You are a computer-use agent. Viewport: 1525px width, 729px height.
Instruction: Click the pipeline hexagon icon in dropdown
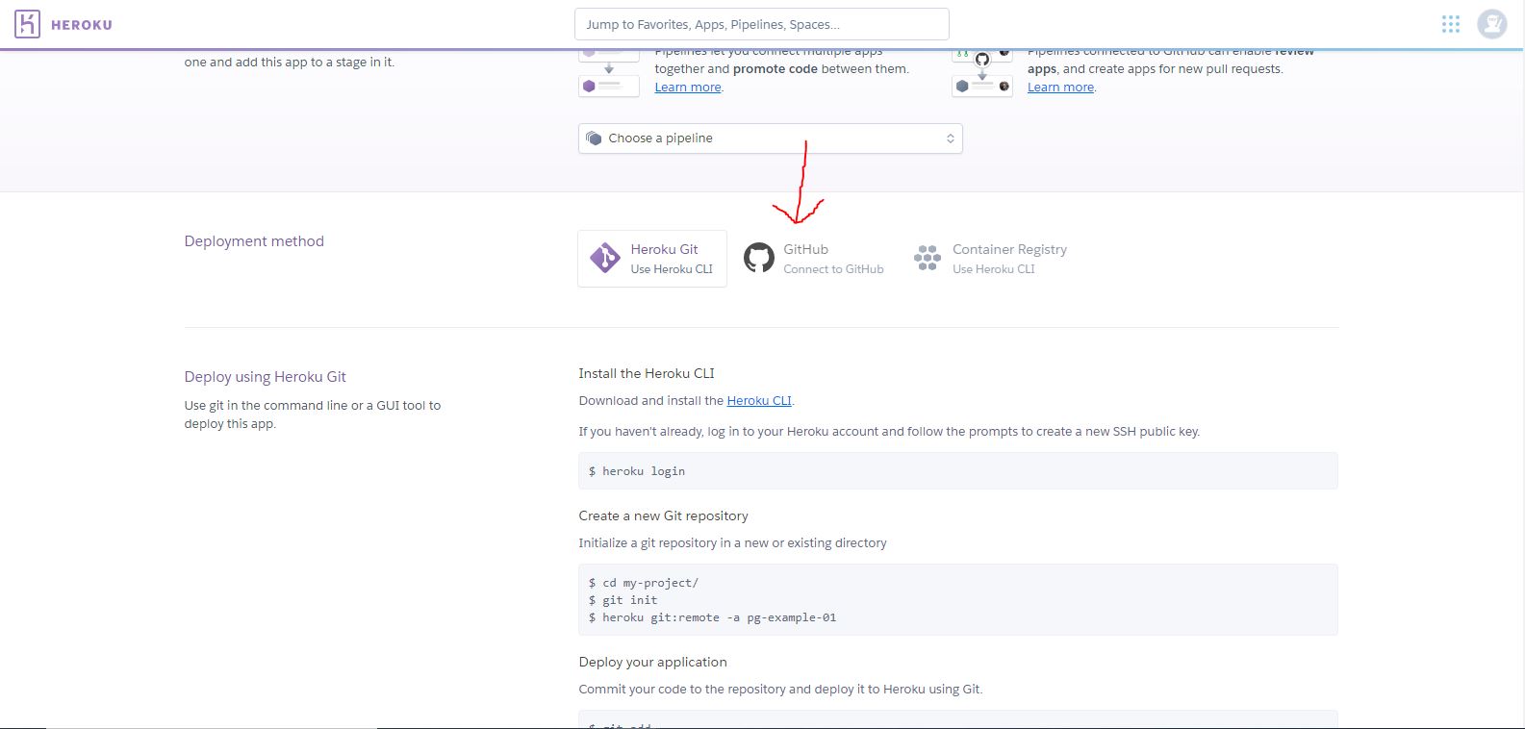594,138
